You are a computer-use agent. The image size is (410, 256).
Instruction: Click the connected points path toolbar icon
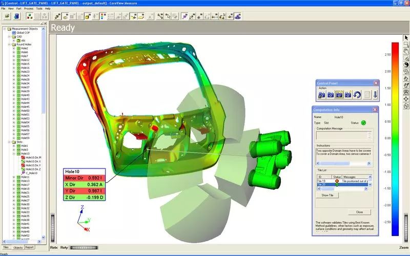(x=160, y=16)
